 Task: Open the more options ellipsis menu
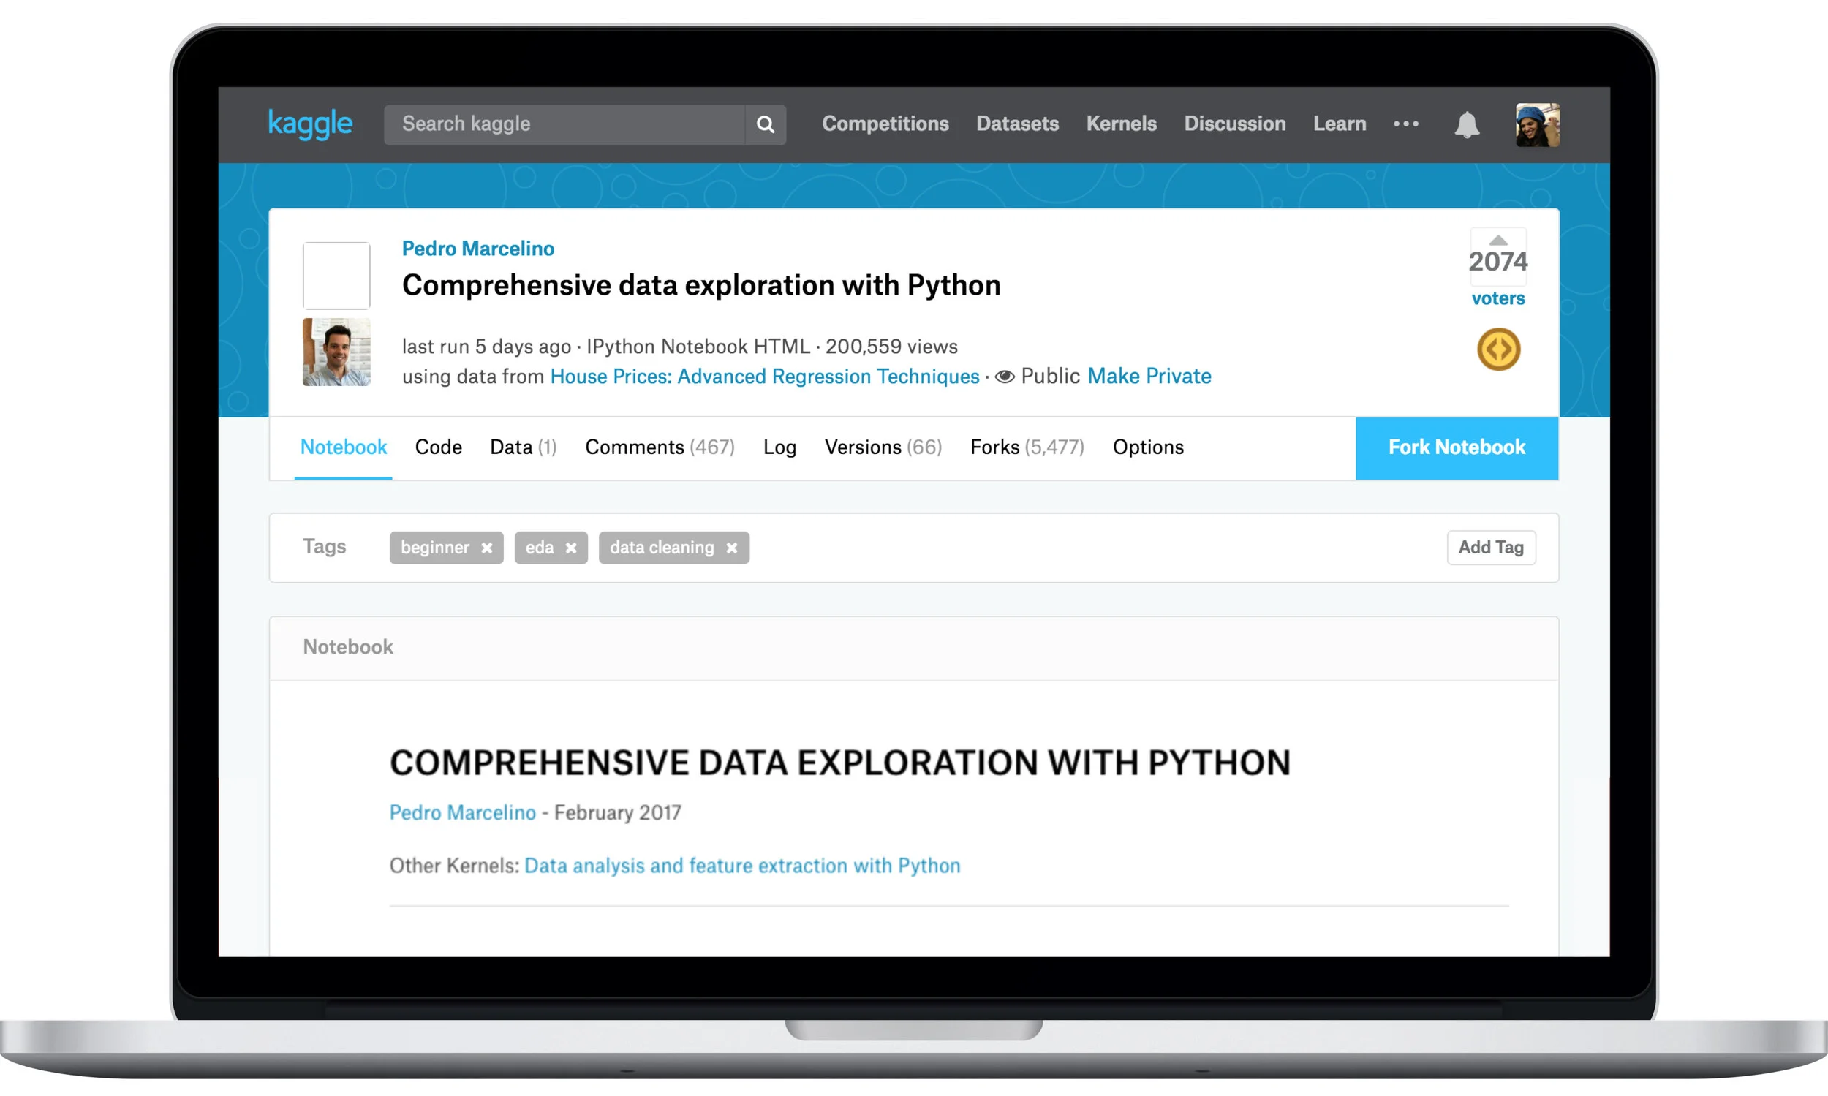point(1405,124)
